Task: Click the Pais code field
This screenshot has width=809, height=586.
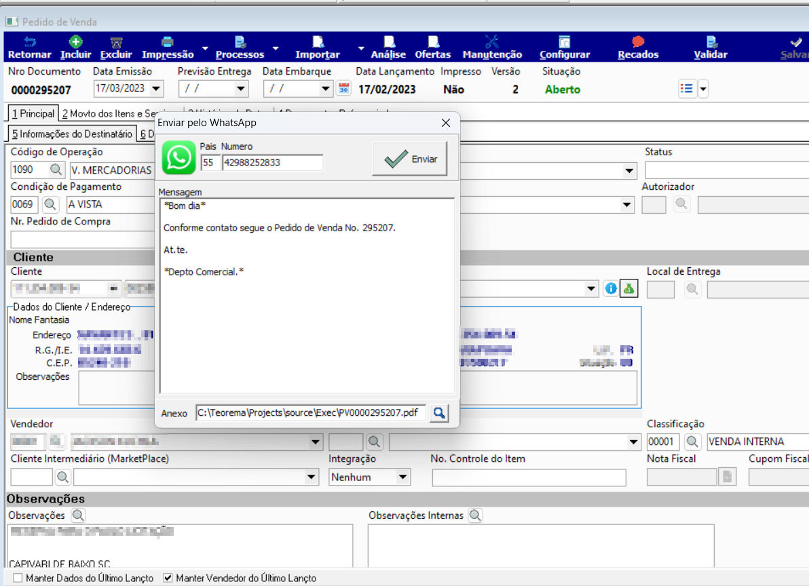Action: tap(210, 163)
